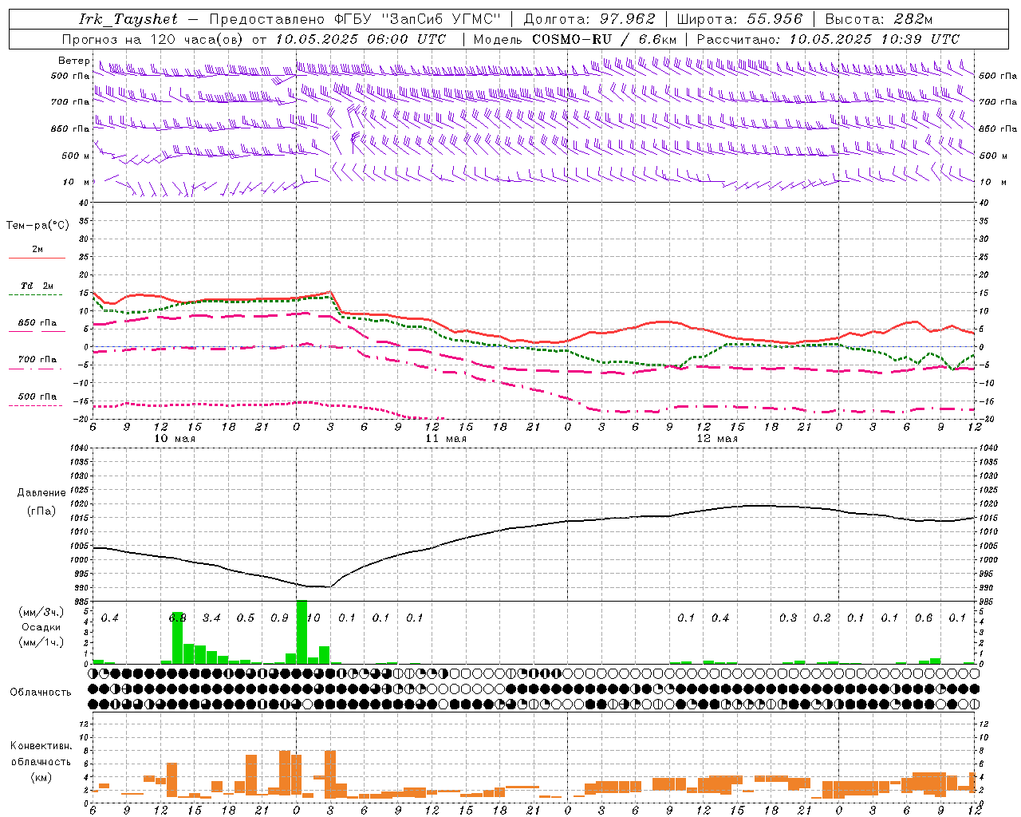Screen dimensions: 1021x817
Task: Click the 0.5 precipitation total
Action: point(246,618)
